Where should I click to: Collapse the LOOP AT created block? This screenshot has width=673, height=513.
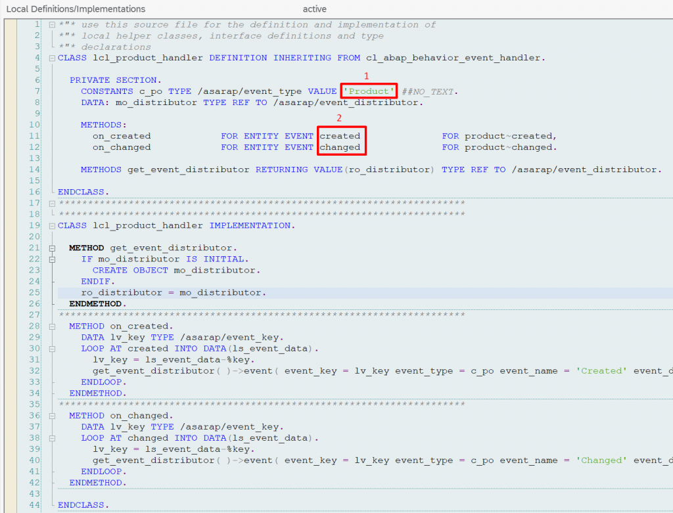coord(52,349)
